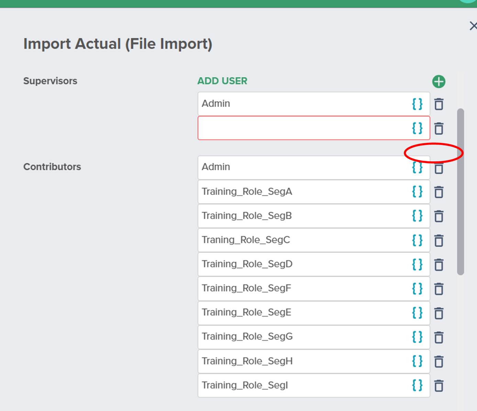This screenshot has height=411, width=477.
Task: Delete the Admin supervisor entry
Action: point(439,104)
